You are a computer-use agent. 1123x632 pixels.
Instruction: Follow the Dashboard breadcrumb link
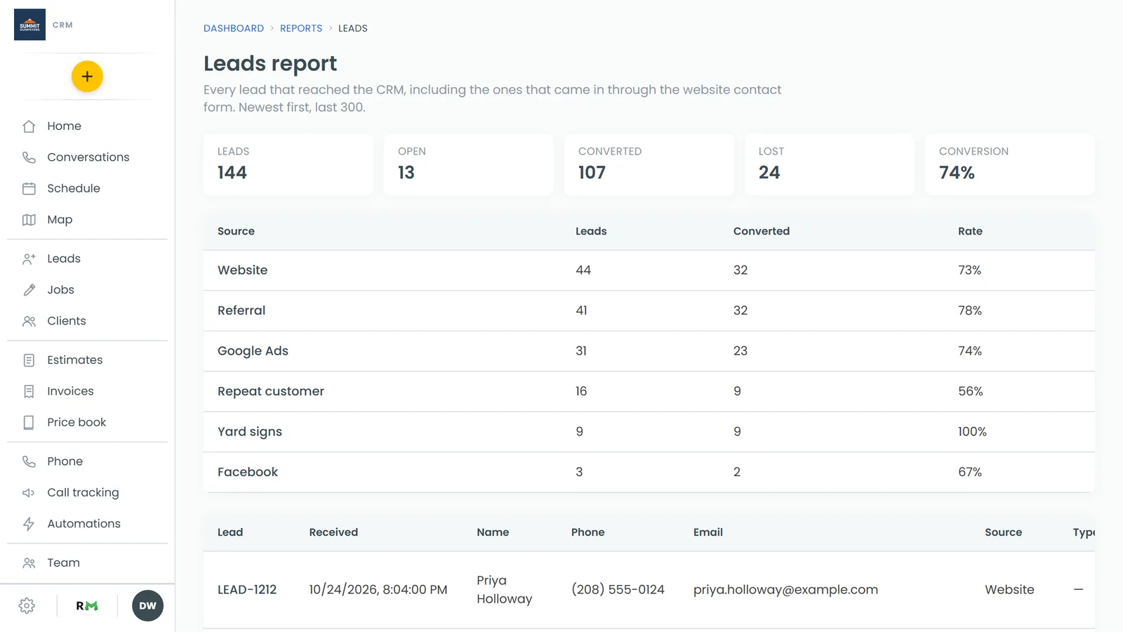234,28
